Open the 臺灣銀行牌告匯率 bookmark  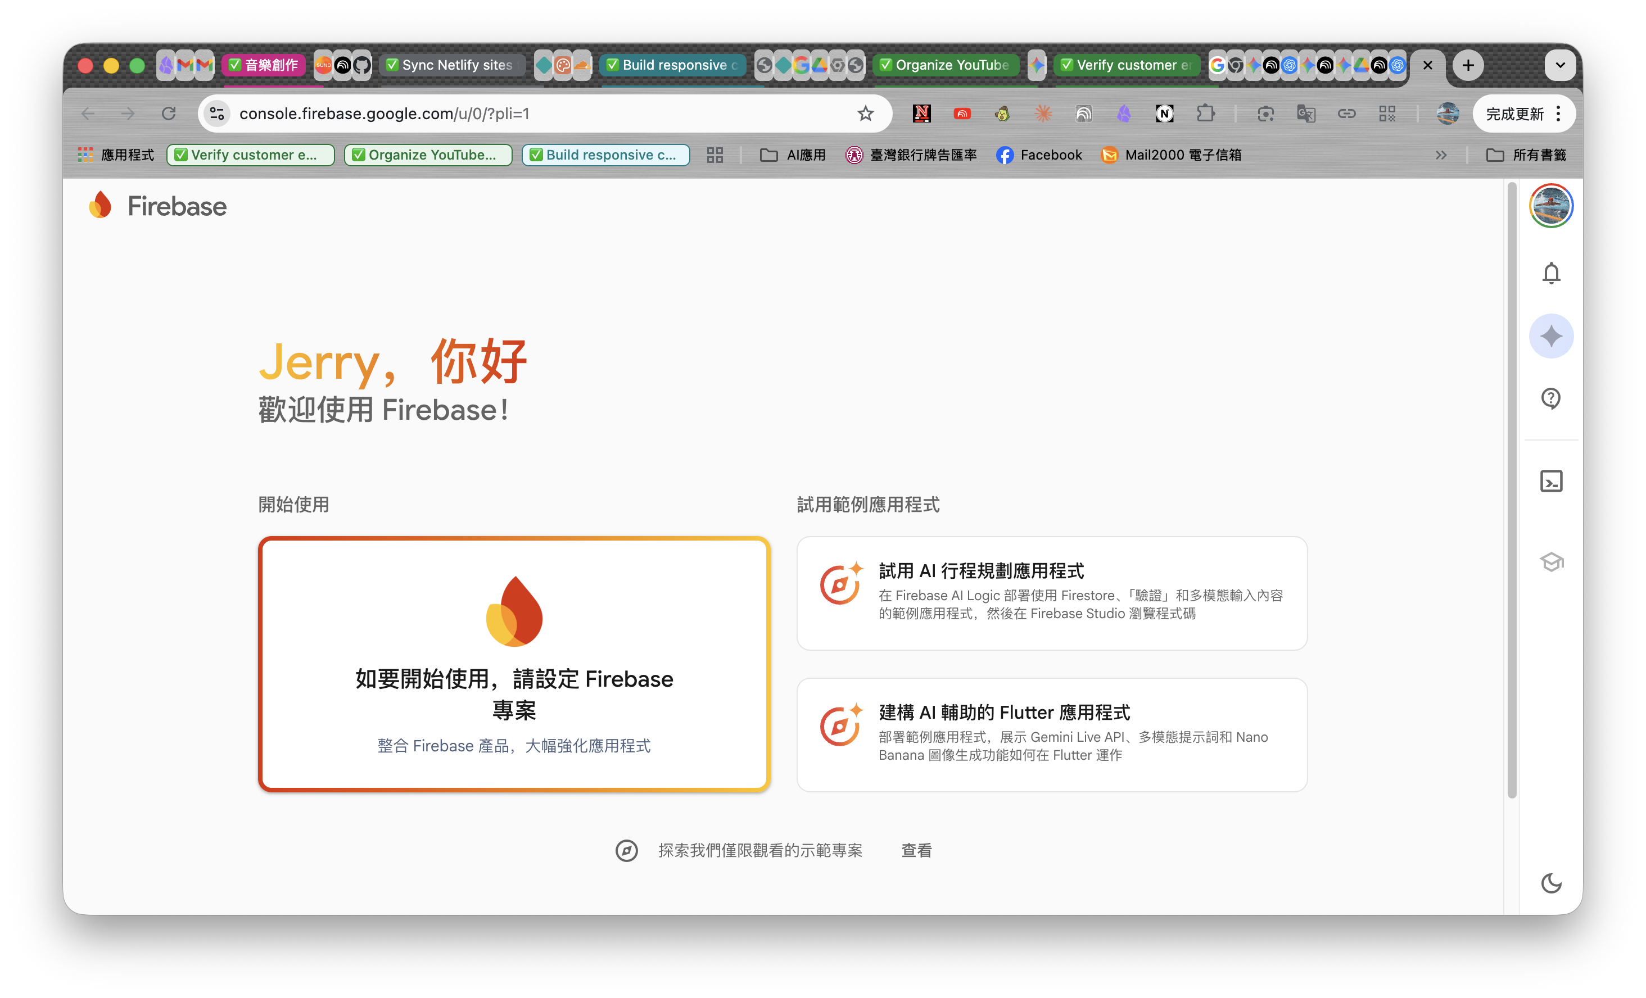(911, 155)
